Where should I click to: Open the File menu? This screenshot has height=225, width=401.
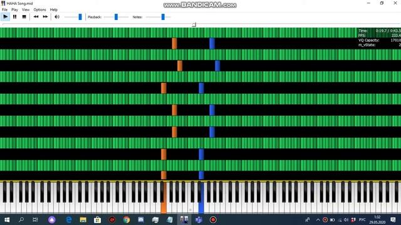4,10
